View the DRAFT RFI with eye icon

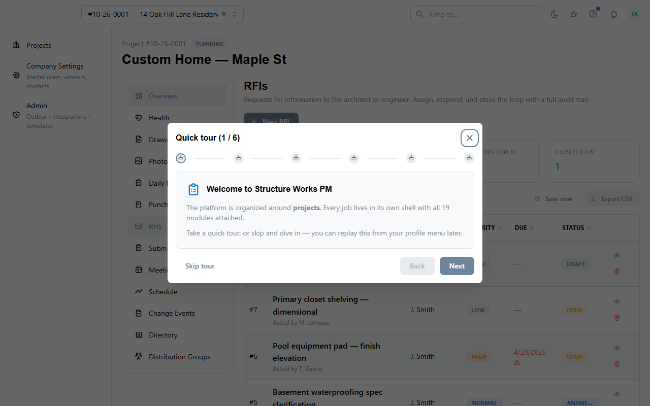pyautogui.click(x=617, y=255)
